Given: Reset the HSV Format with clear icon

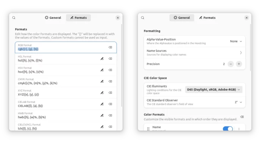Looking at the screenshot, I should pos(111,70).
